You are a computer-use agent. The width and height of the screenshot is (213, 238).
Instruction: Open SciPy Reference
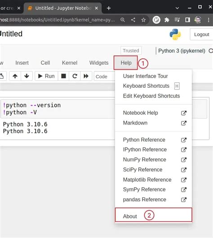153,170
